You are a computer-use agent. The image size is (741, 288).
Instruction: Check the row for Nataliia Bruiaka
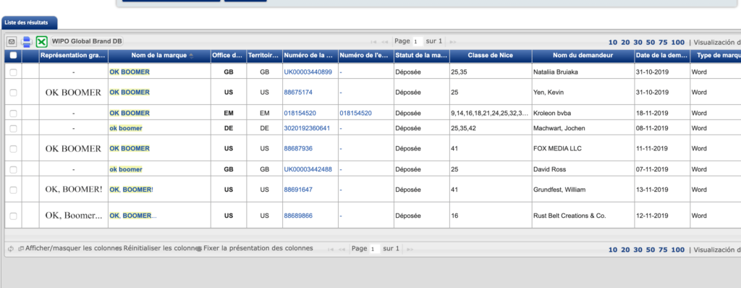point(13,72)
